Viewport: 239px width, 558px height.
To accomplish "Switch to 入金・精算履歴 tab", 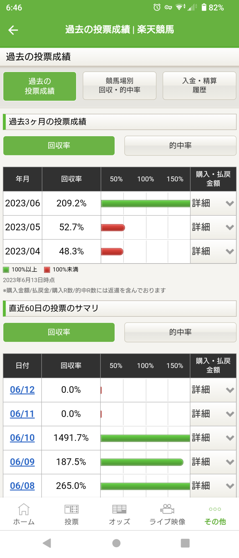I will point(199,86).
